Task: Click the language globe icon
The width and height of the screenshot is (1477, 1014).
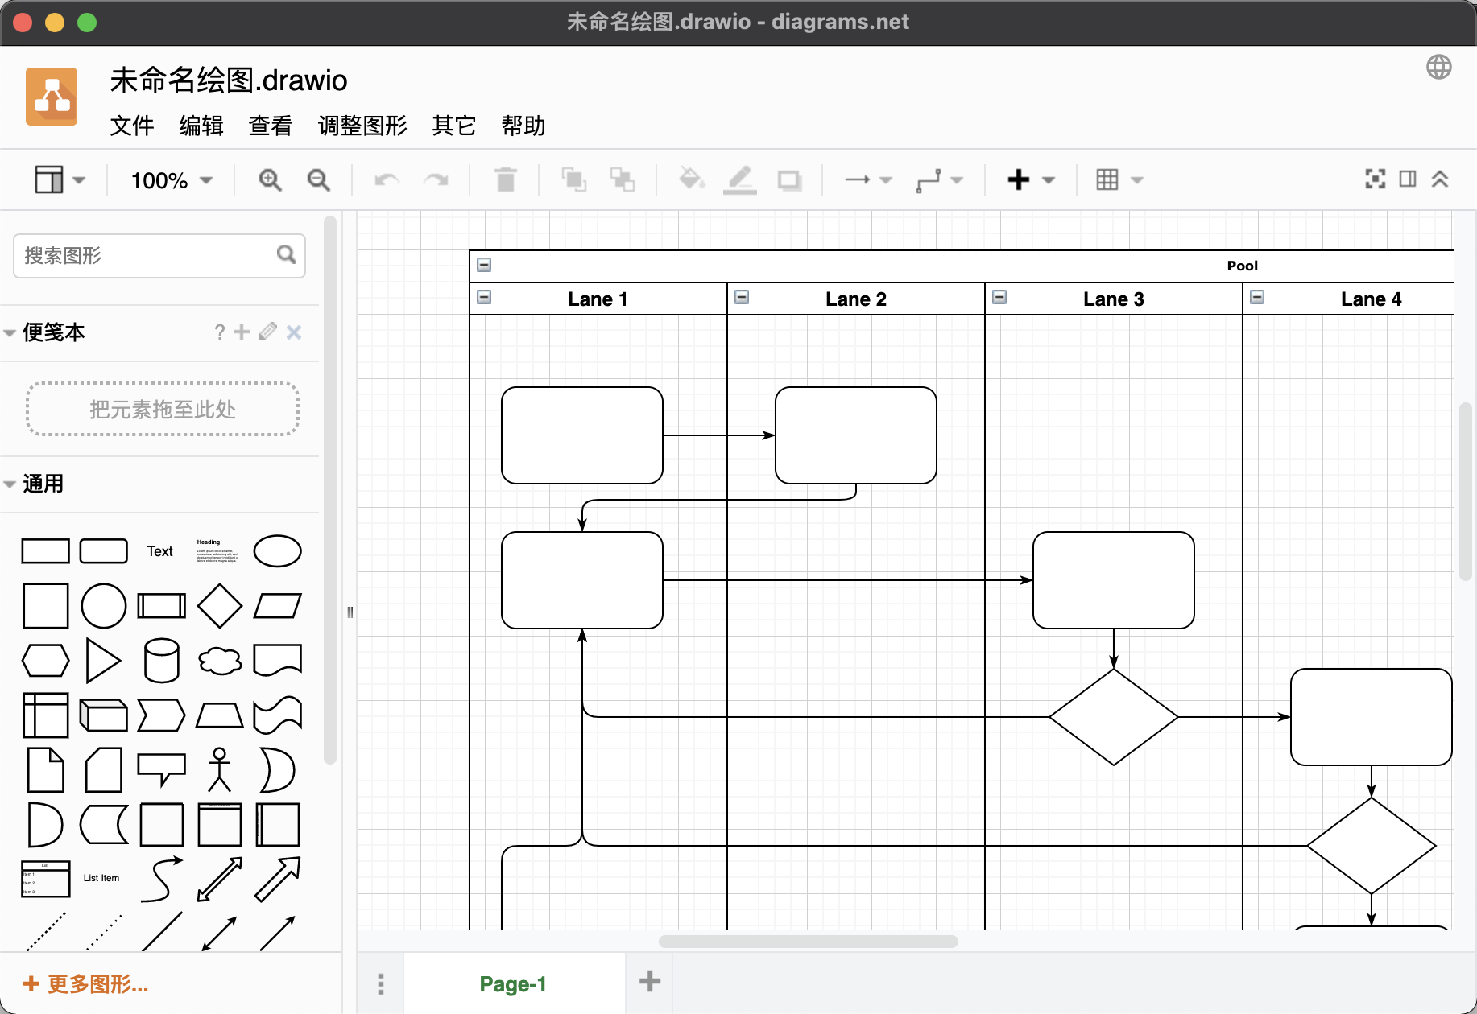Action: click(1439, 67)
